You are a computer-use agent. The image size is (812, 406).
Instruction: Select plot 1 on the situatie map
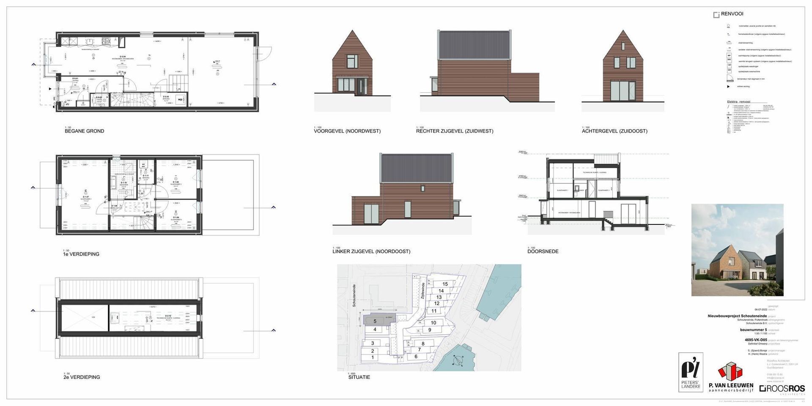[373, 358]
